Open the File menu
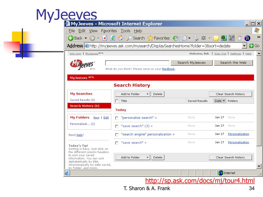 [x=72, y=31]
